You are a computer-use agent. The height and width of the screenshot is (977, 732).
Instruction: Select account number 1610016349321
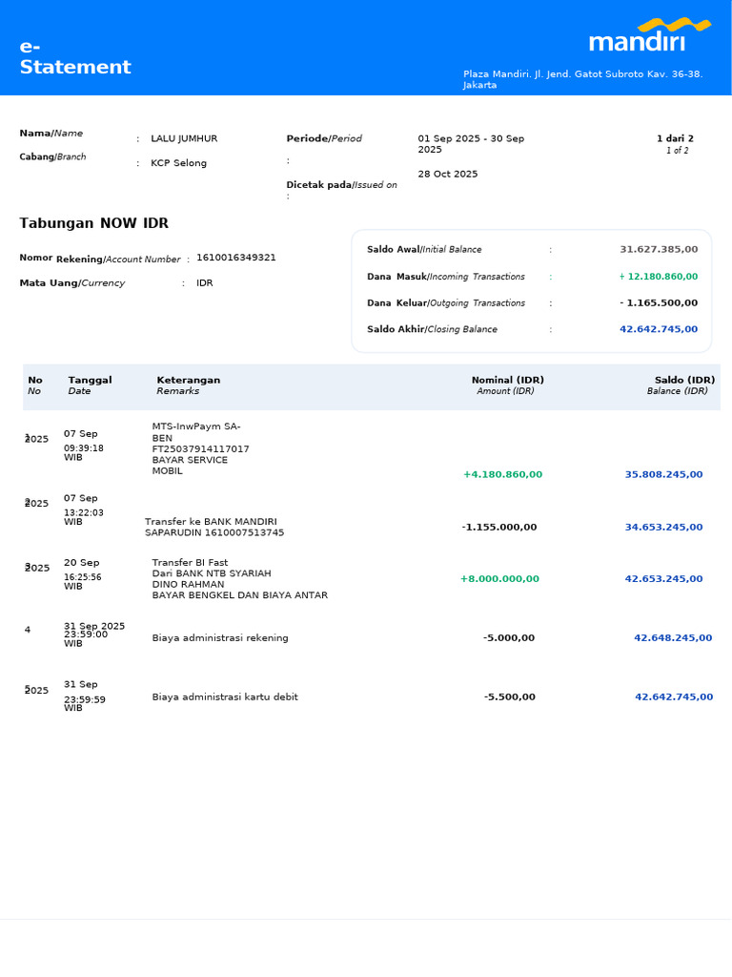pos(236,258)
